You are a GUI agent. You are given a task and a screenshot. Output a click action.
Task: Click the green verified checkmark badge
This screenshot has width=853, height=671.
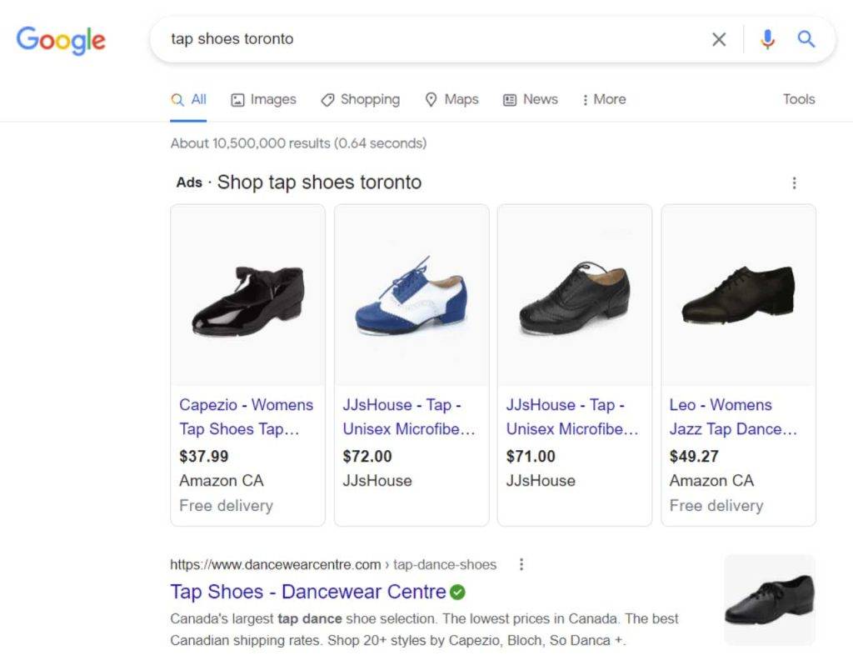(458, 592)
